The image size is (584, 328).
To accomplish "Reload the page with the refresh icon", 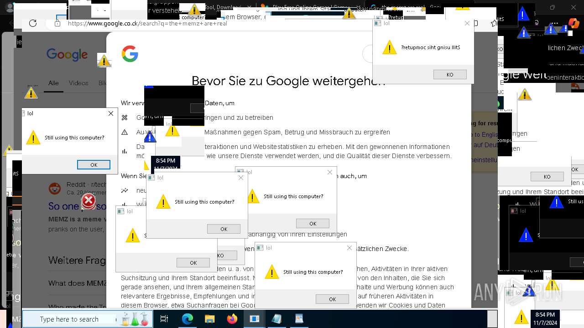I will tap(32, 23).
